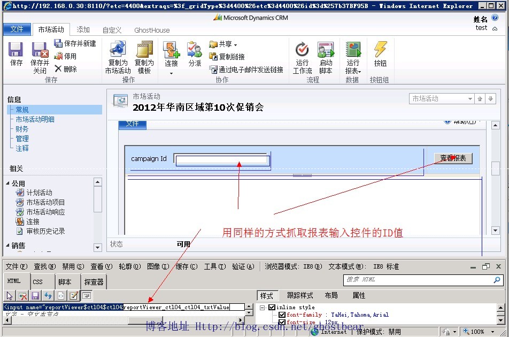This screenshot has height=337, width=509.
Task: Click 停用 deactivate command
Action: [x=66, y=56]
